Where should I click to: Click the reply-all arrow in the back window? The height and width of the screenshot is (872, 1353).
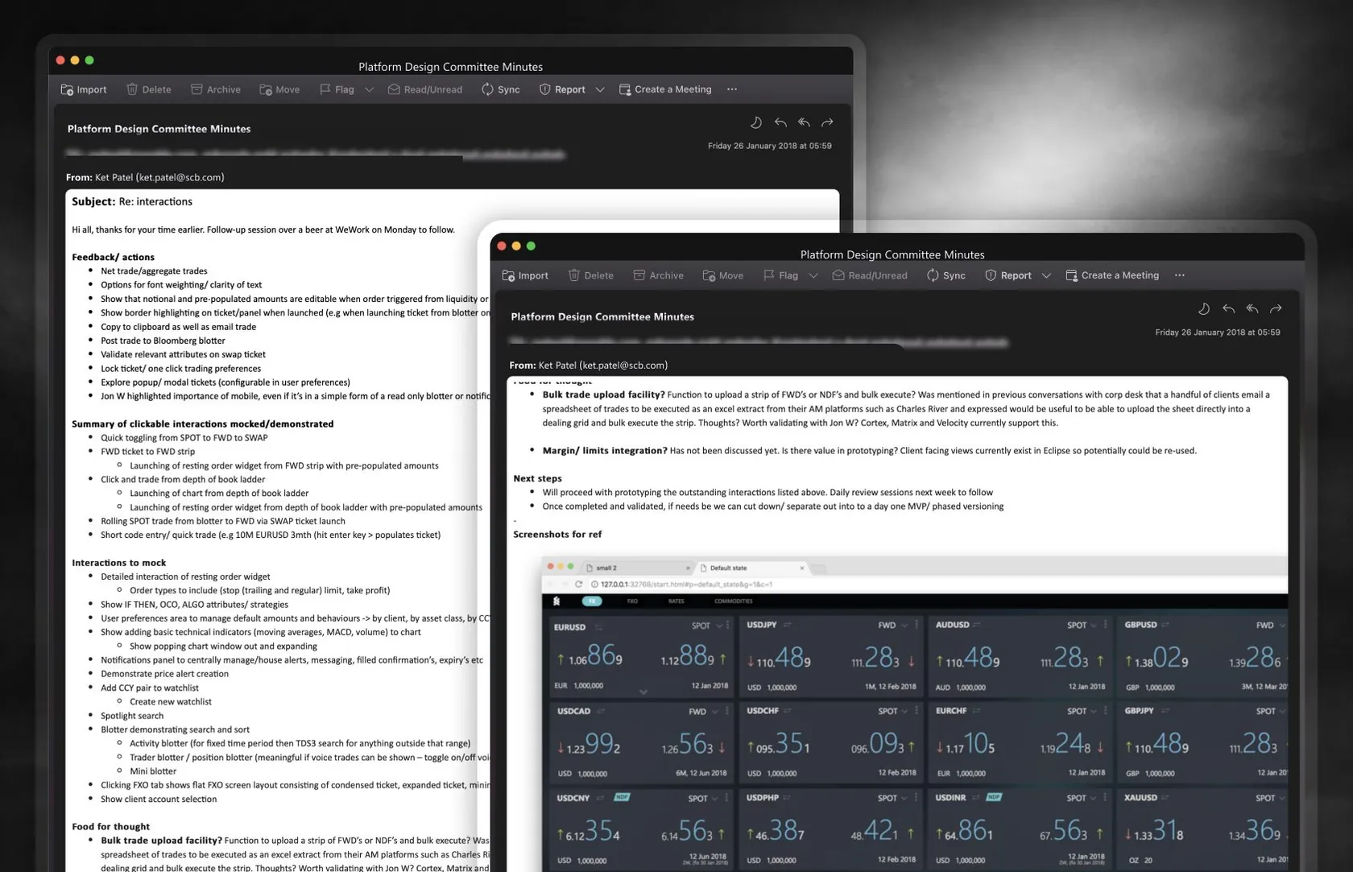(804, 122)
